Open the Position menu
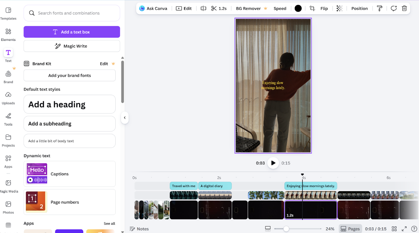 point(359,8)
